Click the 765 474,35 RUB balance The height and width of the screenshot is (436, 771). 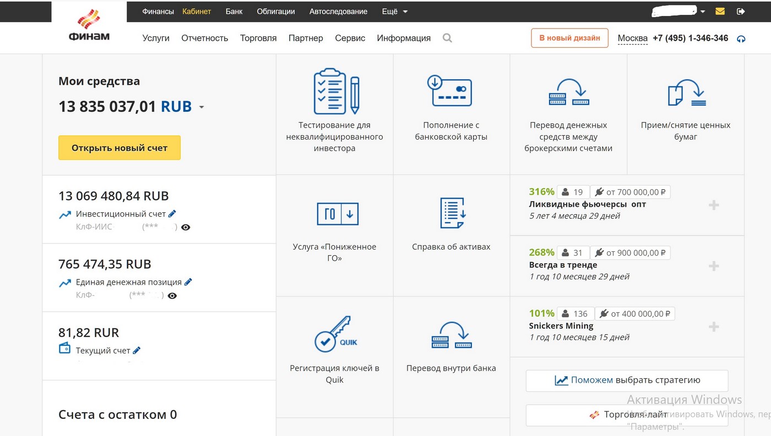coord(105,264)
